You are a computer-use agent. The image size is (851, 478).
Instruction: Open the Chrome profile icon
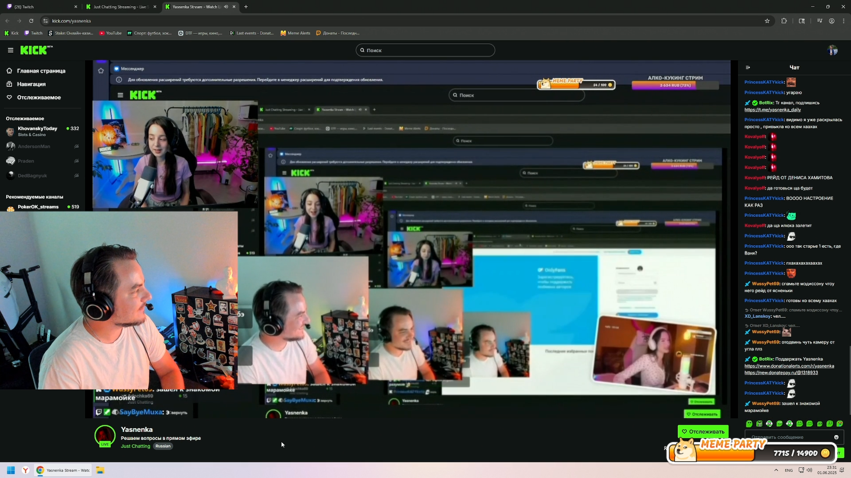point(831,21)
